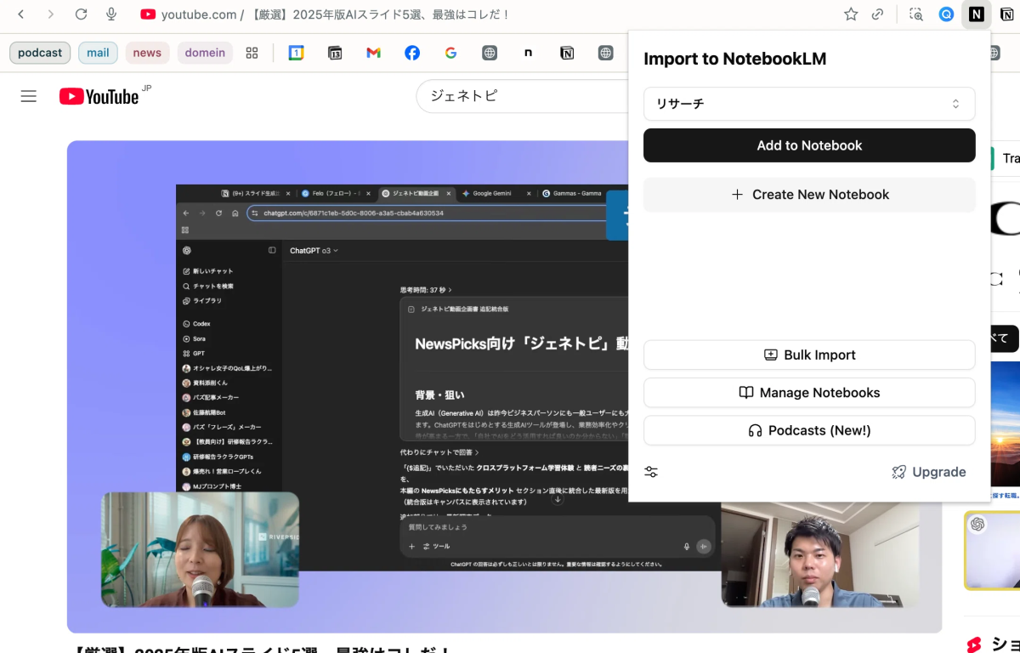
Task: Open the Google Calendar bookmark icon
Action: [296, 53]
